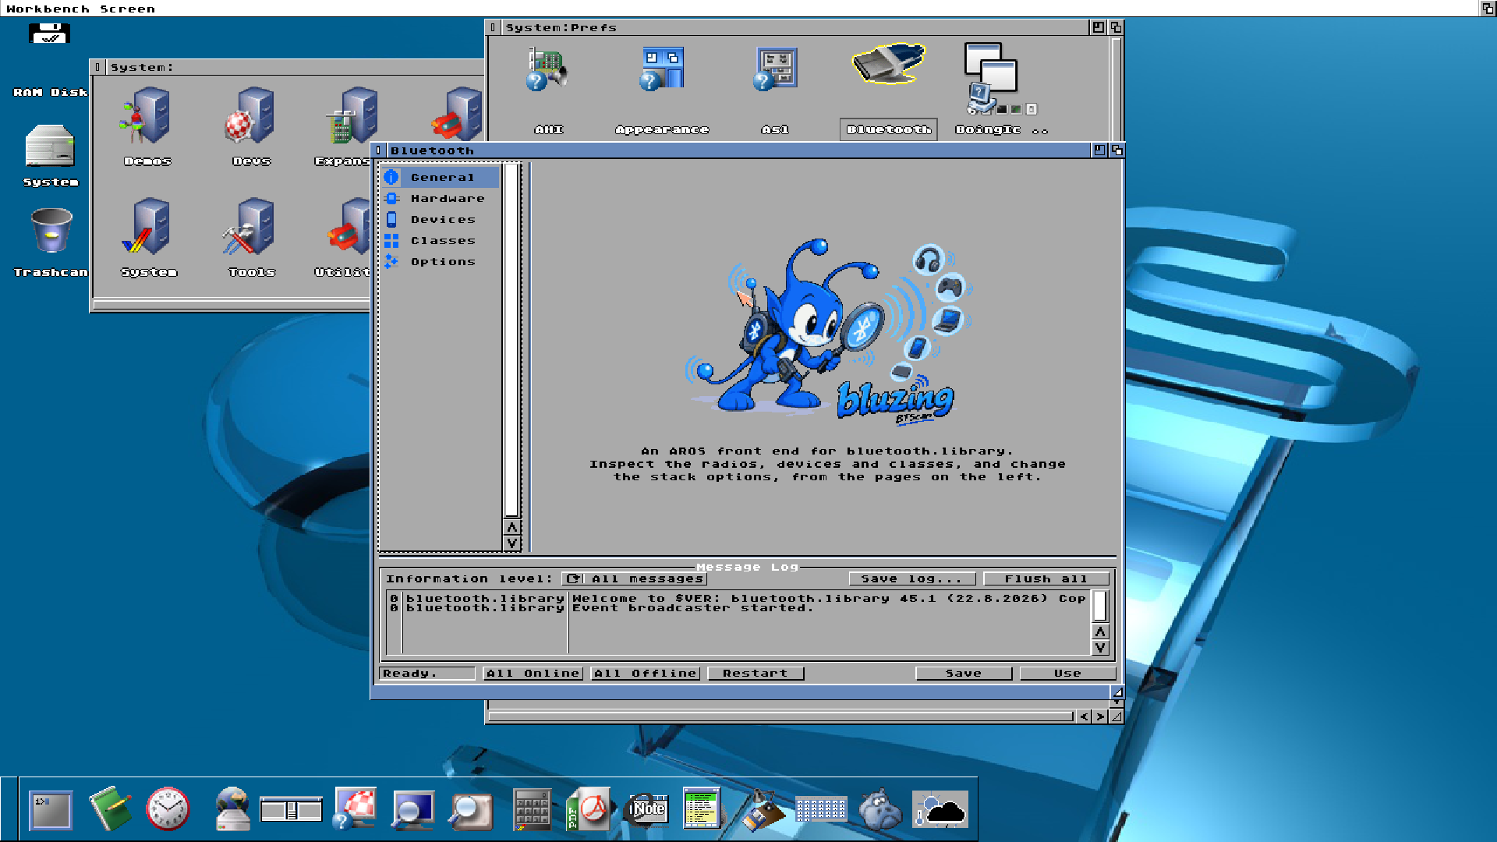1497x842 pixels.
Task: Click the message log scroll-up arrow
Action: [1100, 631]
